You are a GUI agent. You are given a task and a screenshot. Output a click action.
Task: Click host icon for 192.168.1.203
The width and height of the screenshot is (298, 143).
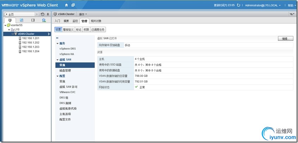click(x=20, y=47)
